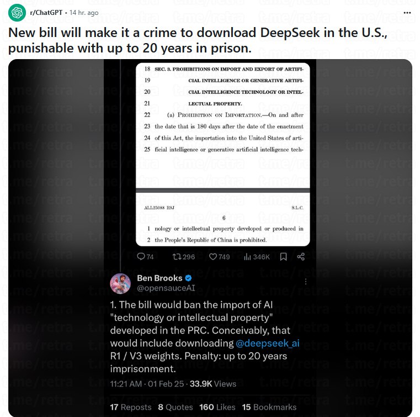Click the Ben Brooks display name
This screenshot has height=417, width=420.
pyautogui.click(x=160, y=278)
